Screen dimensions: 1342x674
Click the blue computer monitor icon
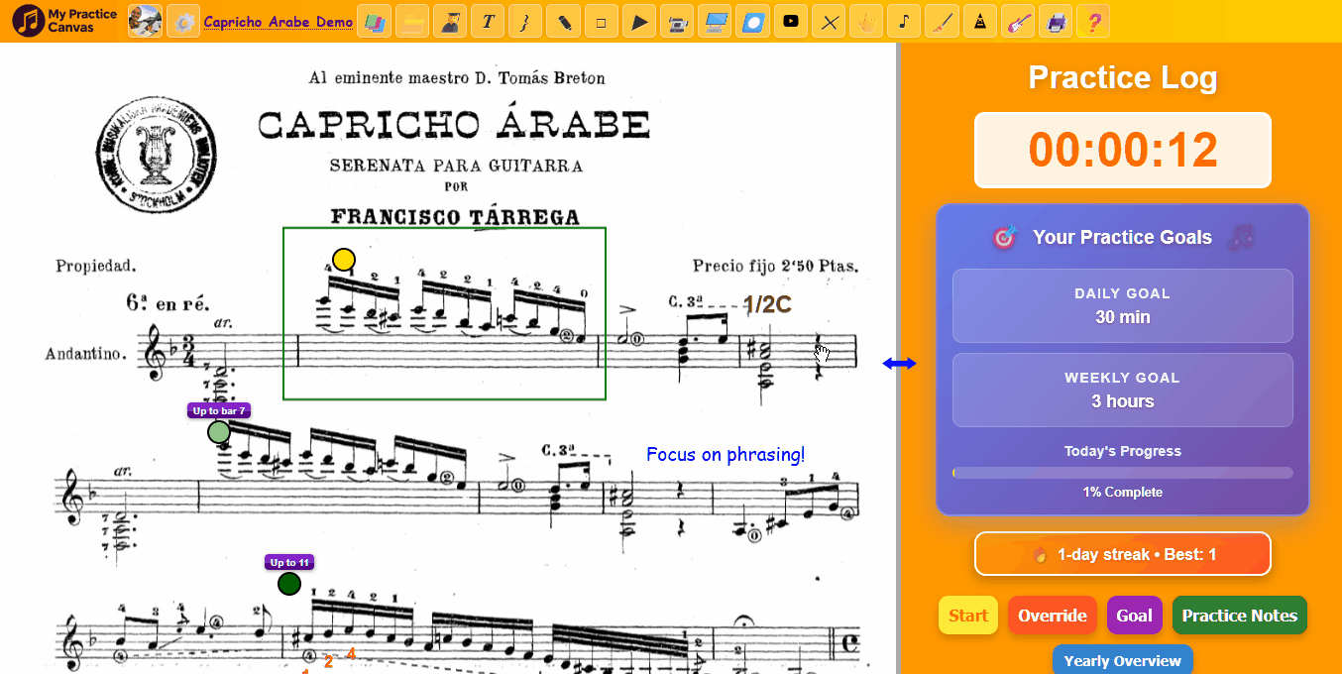[715, 21]
